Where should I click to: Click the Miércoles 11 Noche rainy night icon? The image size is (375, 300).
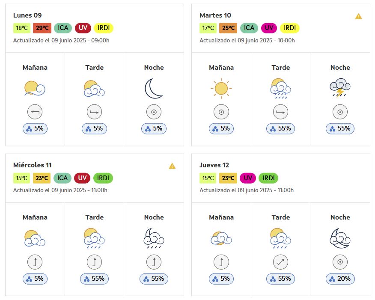coord(154,238)
